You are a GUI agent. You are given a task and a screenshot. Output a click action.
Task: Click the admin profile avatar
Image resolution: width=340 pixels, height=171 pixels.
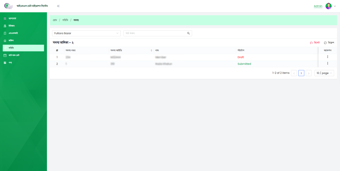329,6
